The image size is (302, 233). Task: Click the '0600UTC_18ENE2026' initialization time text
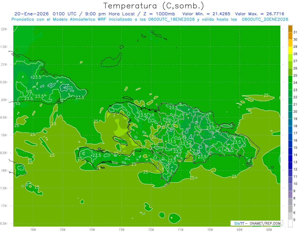171,19
